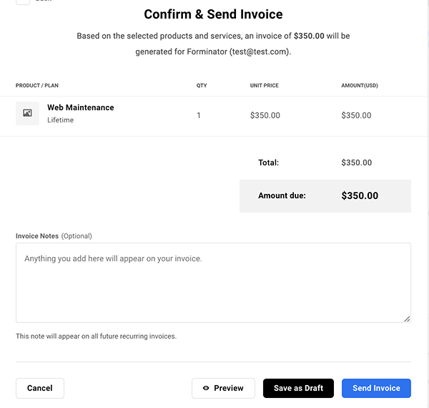
Task: Click the bold Amount due figure
Action: (360, 195)
